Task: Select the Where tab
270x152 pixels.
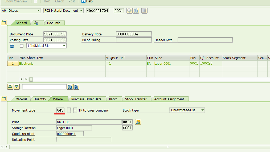Action: pyautogui.click(x=58, y=99)
